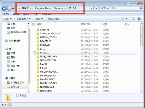The height and width of the screenshot is (108, 145).
Task: Expand the 共享 dropdown
Action: point(39,19)
